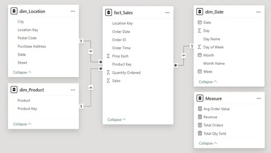Image resolution: width=271 pixels, height=153 pixels.
Task: Click the calculator icon beside Avg Order Value
Action: tap(200, 109)
